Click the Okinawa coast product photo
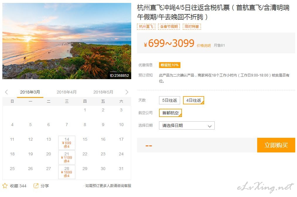 [67, 41]
